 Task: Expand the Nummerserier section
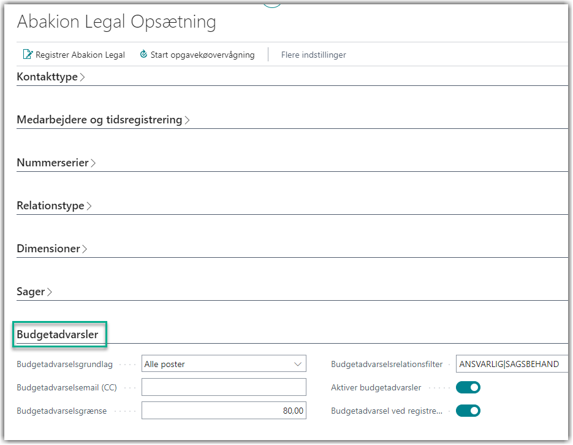coord(56,163)
